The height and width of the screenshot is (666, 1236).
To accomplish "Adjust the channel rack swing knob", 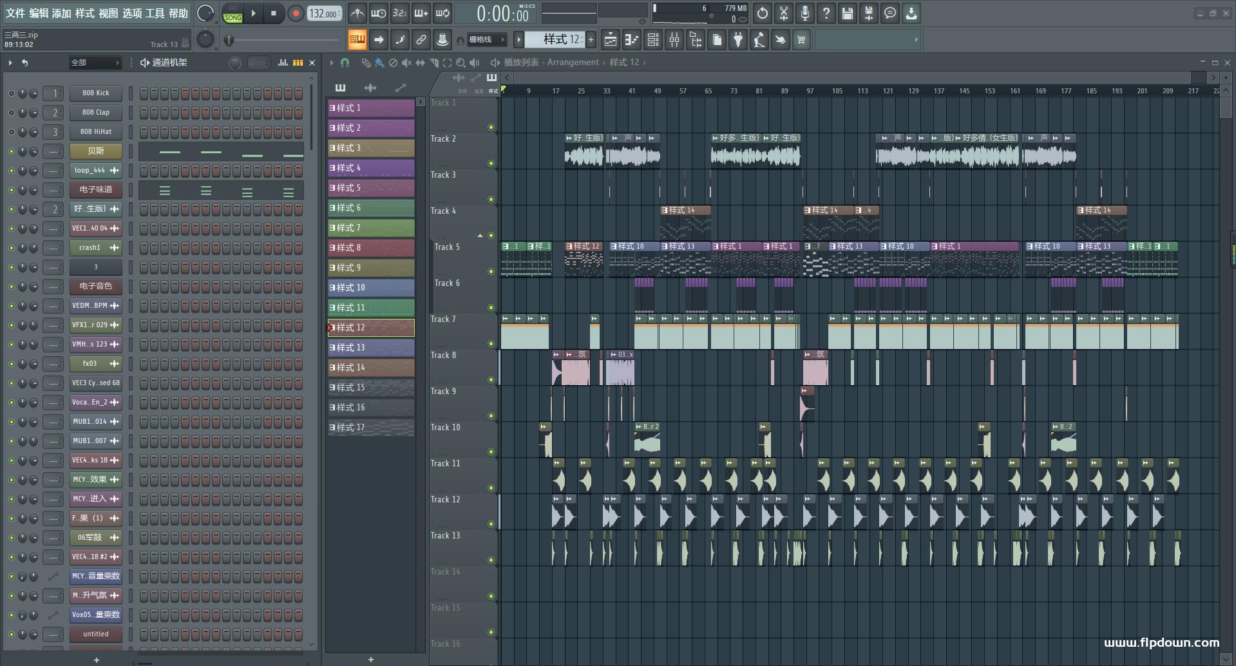I will click(235, 62).
